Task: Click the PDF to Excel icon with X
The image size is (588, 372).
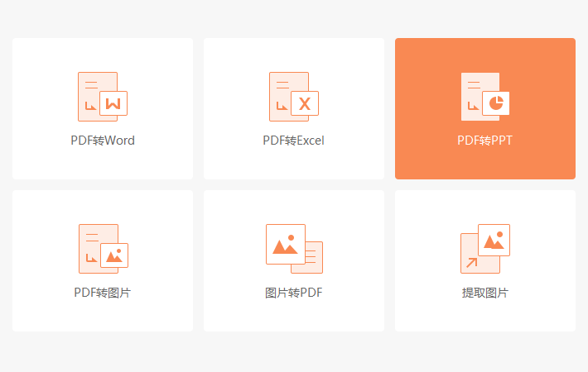Action: pyautogui.click(x=294, y=97)
